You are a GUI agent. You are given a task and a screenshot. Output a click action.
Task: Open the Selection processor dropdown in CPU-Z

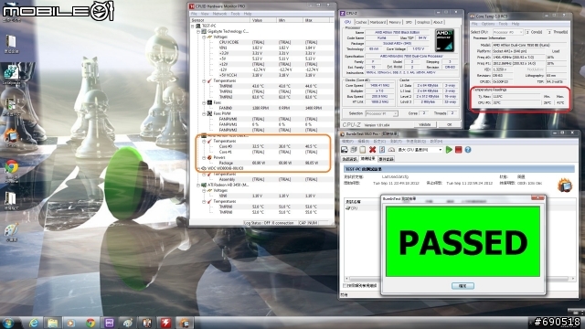coord(381,113)
